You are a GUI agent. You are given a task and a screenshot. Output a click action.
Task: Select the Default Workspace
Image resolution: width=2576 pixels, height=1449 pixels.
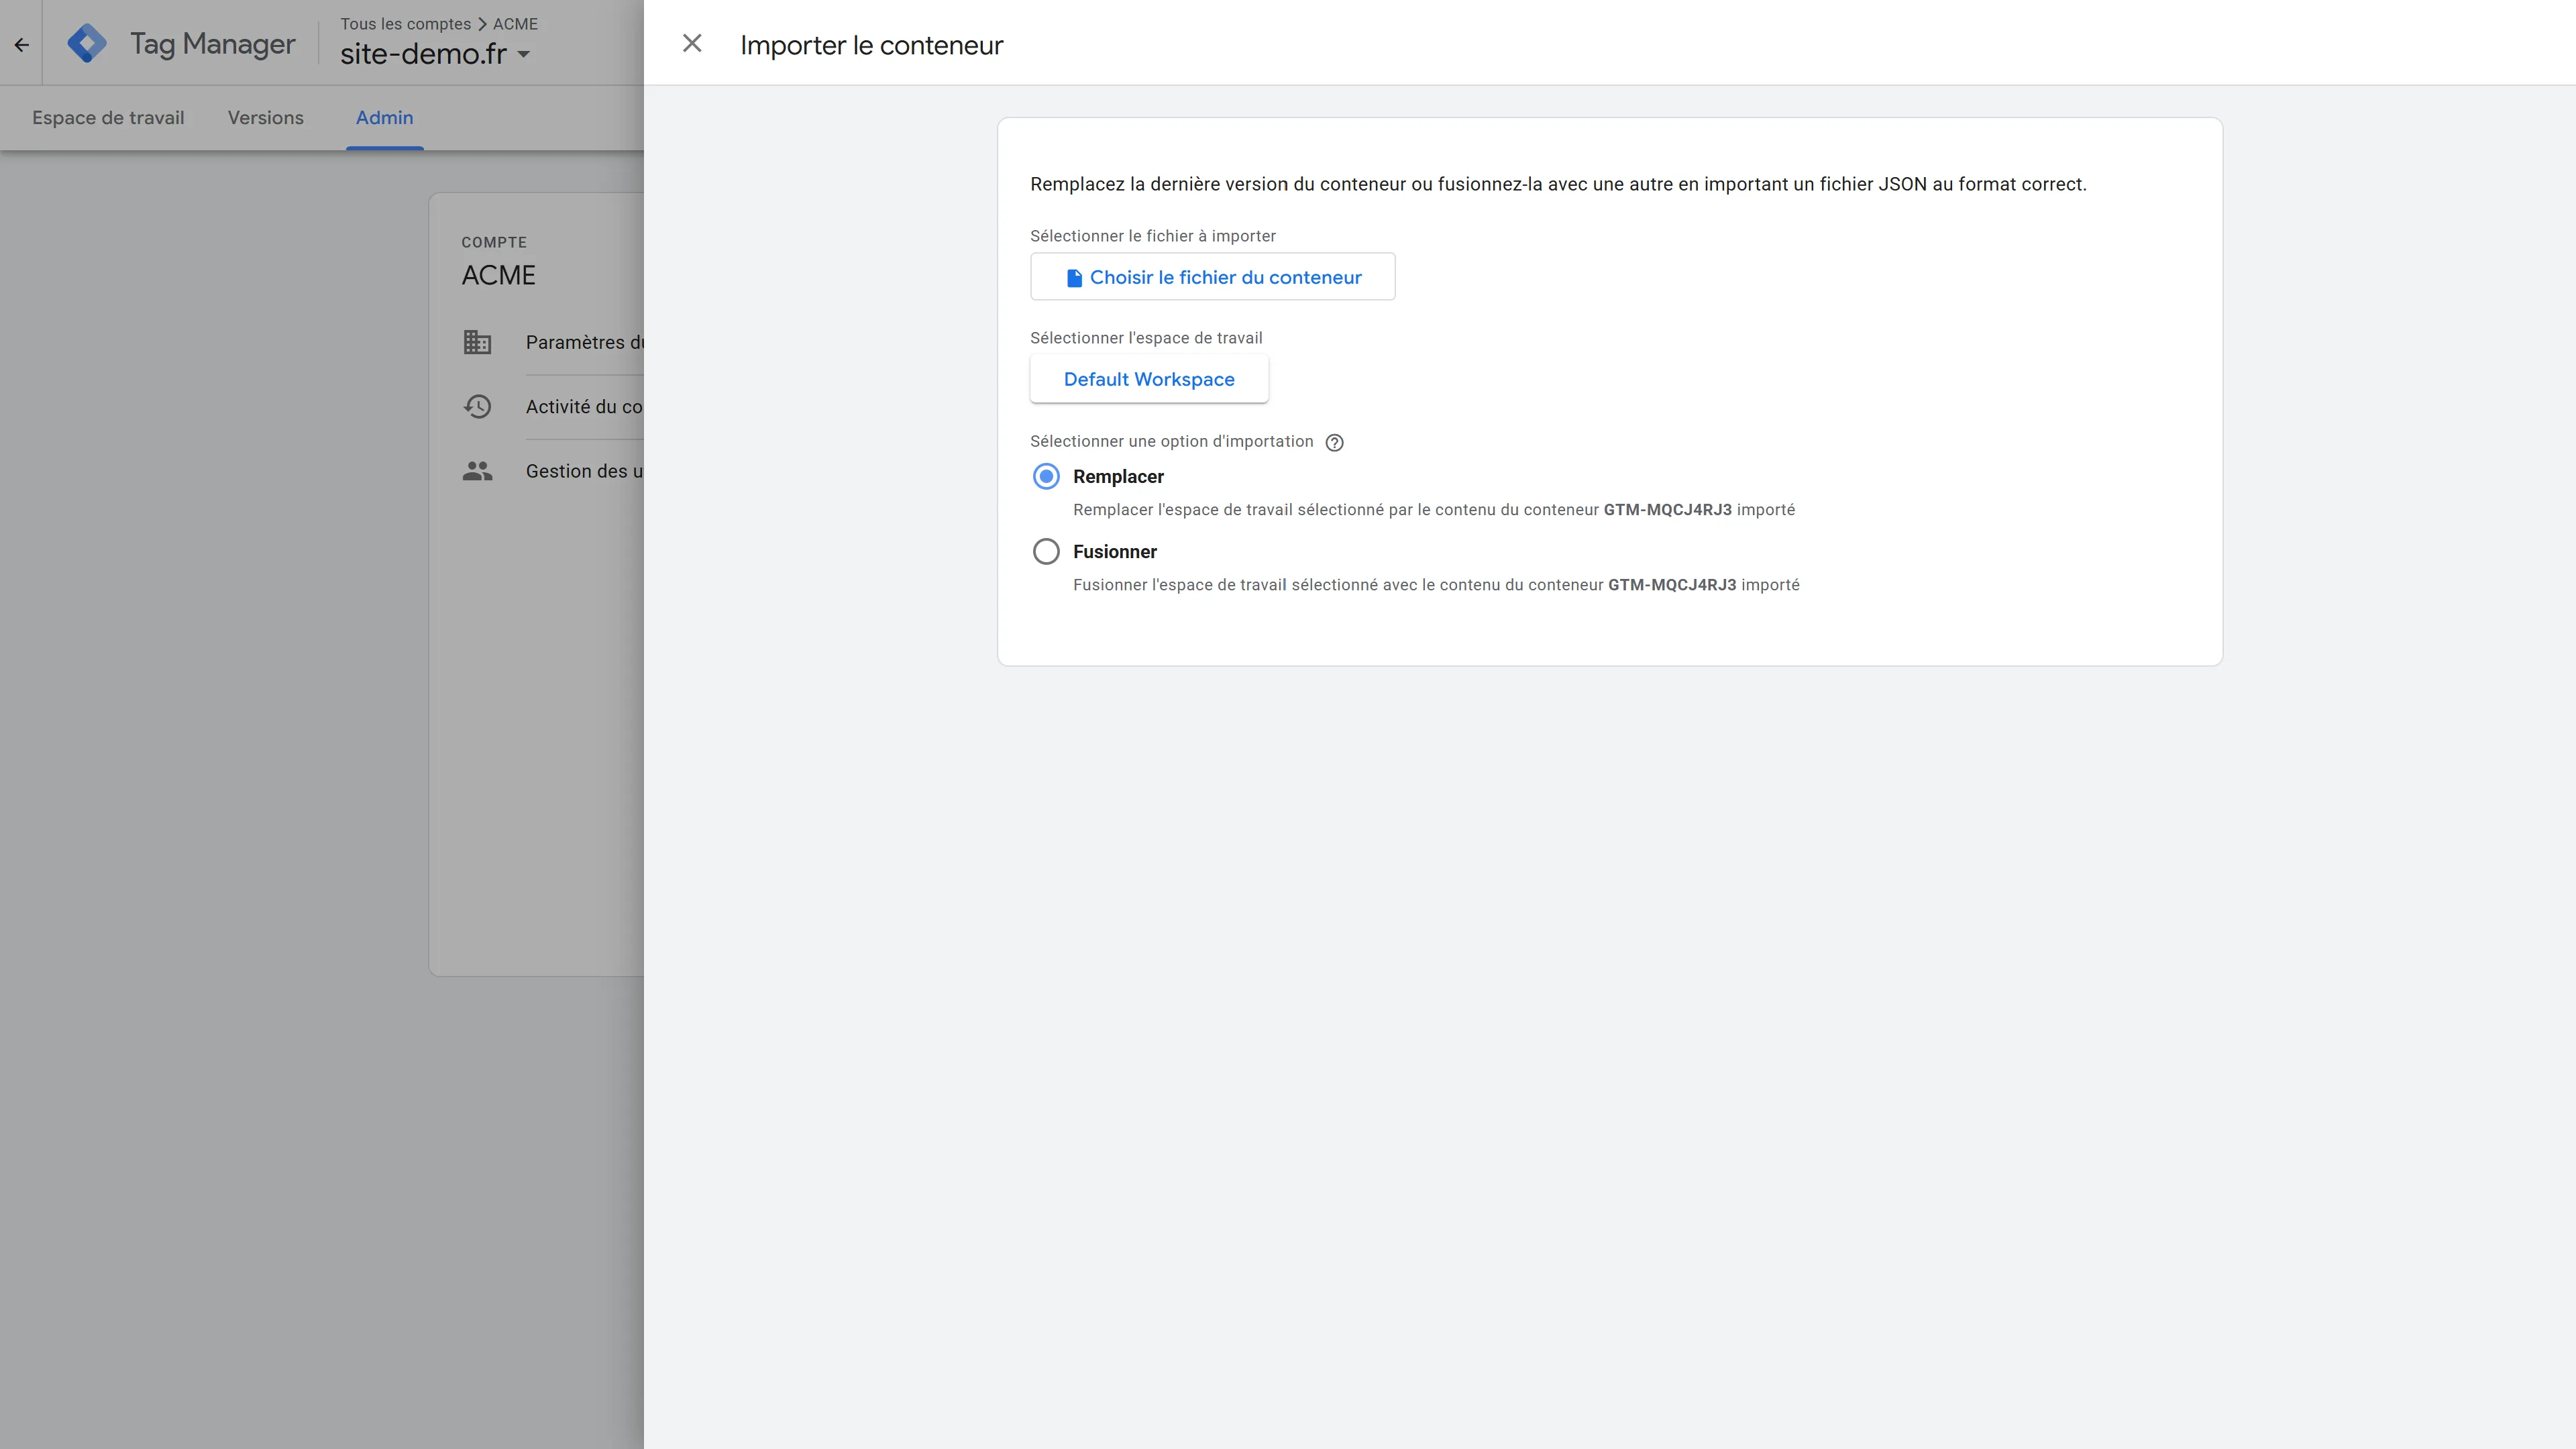pyautogui.click(x=1148, y=379)
